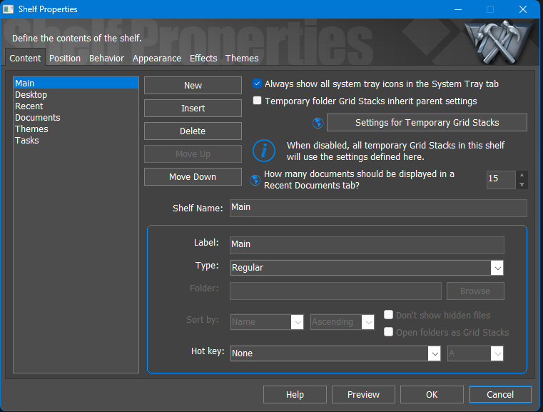This screenshot has height=412, width=543.
Task: Click the hammer and wrench logo
Action: [497, 42]
